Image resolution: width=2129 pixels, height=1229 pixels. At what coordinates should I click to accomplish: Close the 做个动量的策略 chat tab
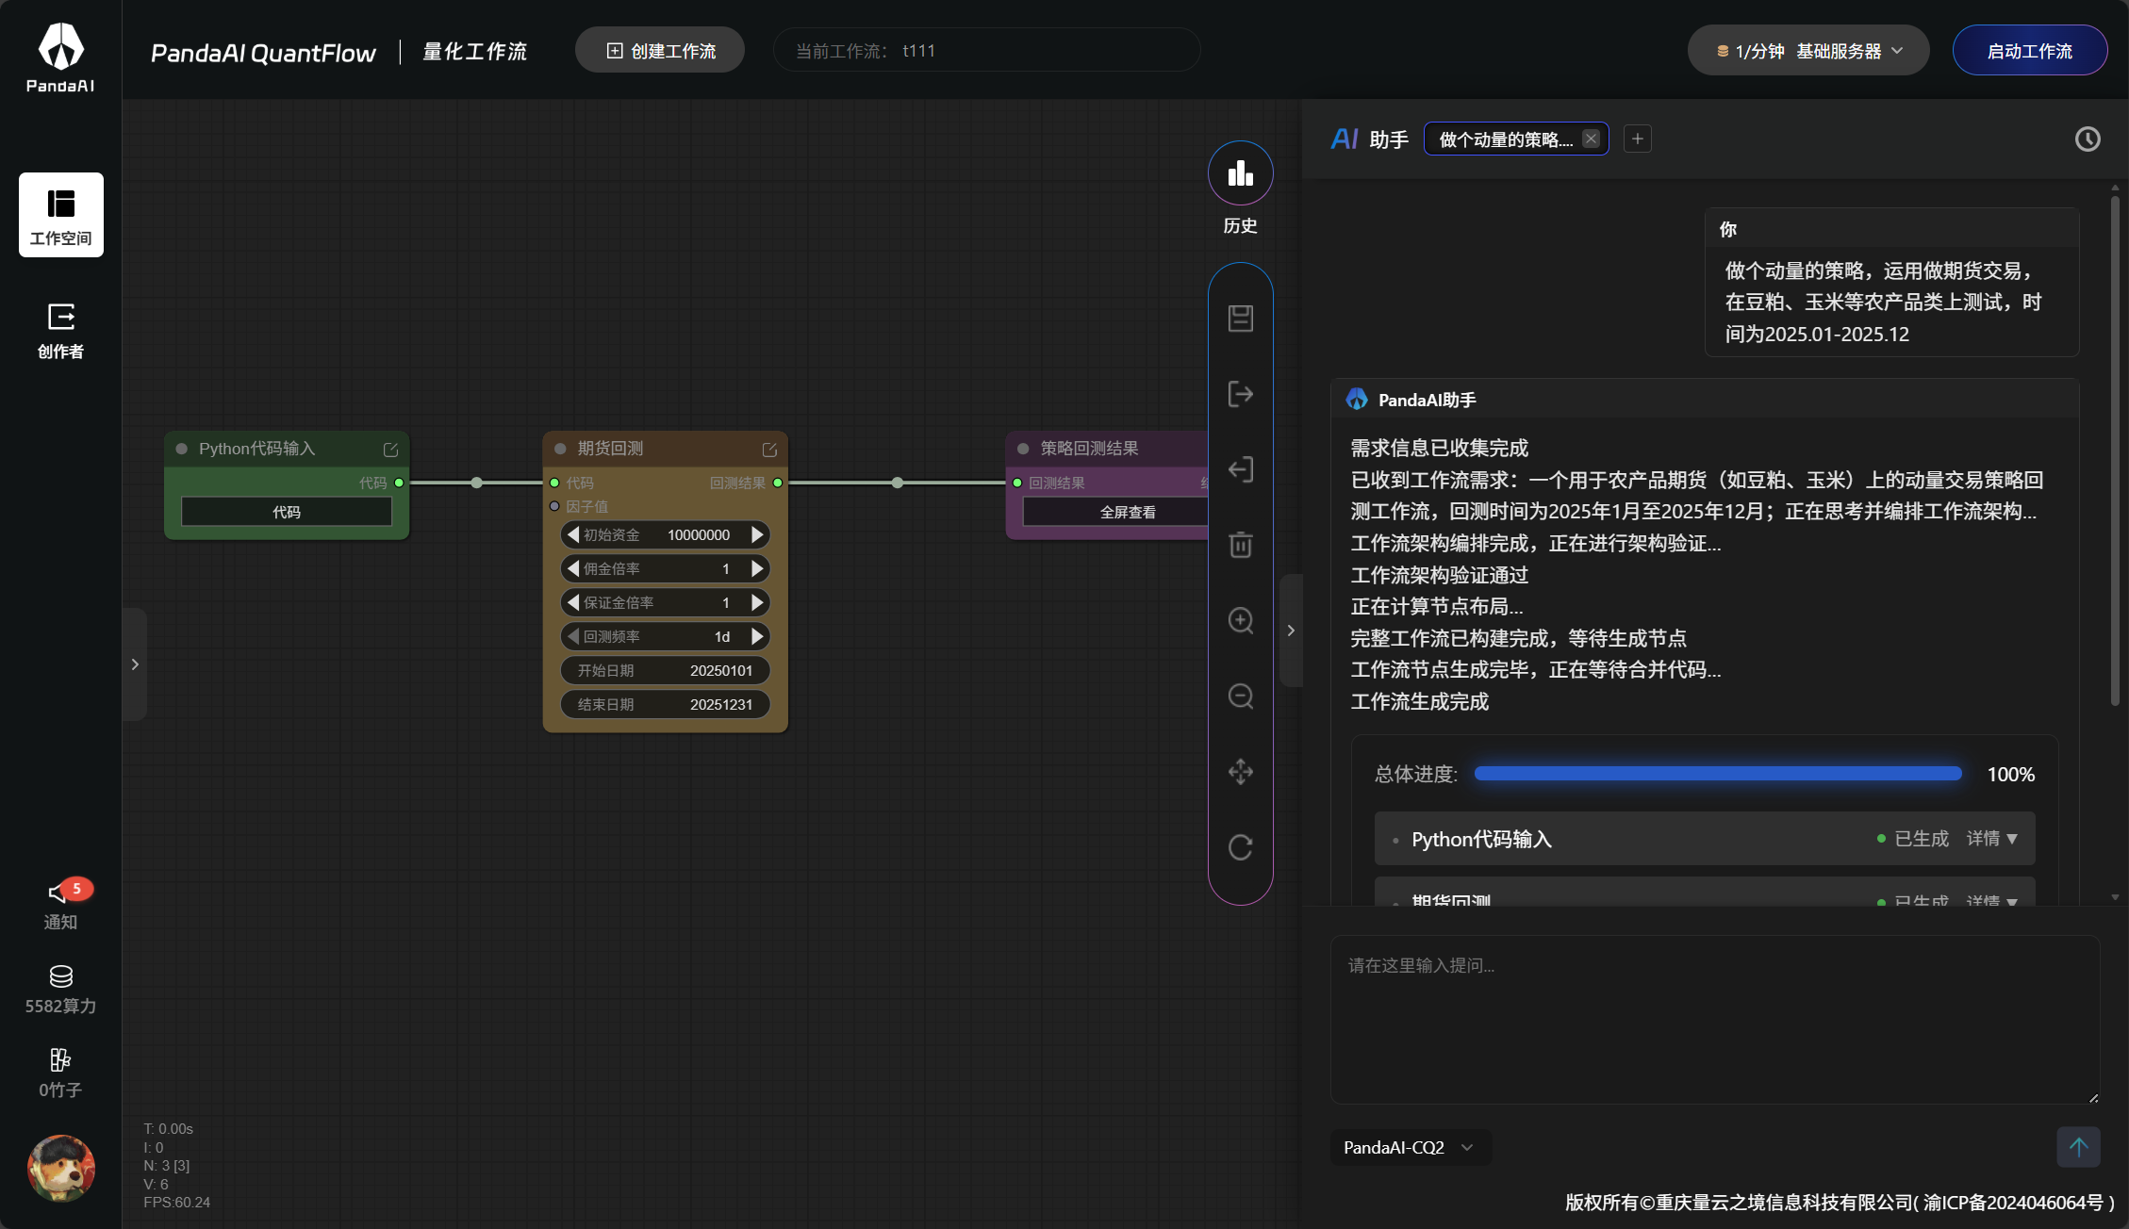(x=1592, y=139)
